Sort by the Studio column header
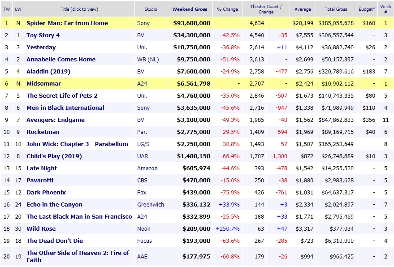Screen dimensions: 394x267 point(151,9)
